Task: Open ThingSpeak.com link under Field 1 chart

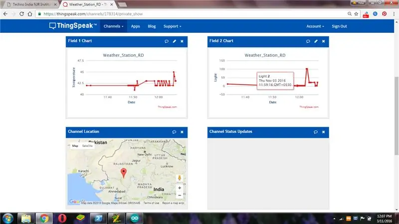Action: coord(167,107)
